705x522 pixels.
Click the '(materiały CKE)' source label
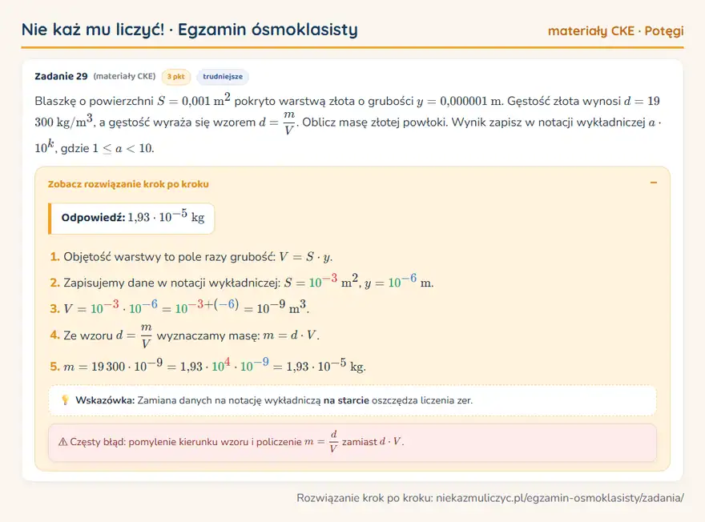click(x=124, y=76)
